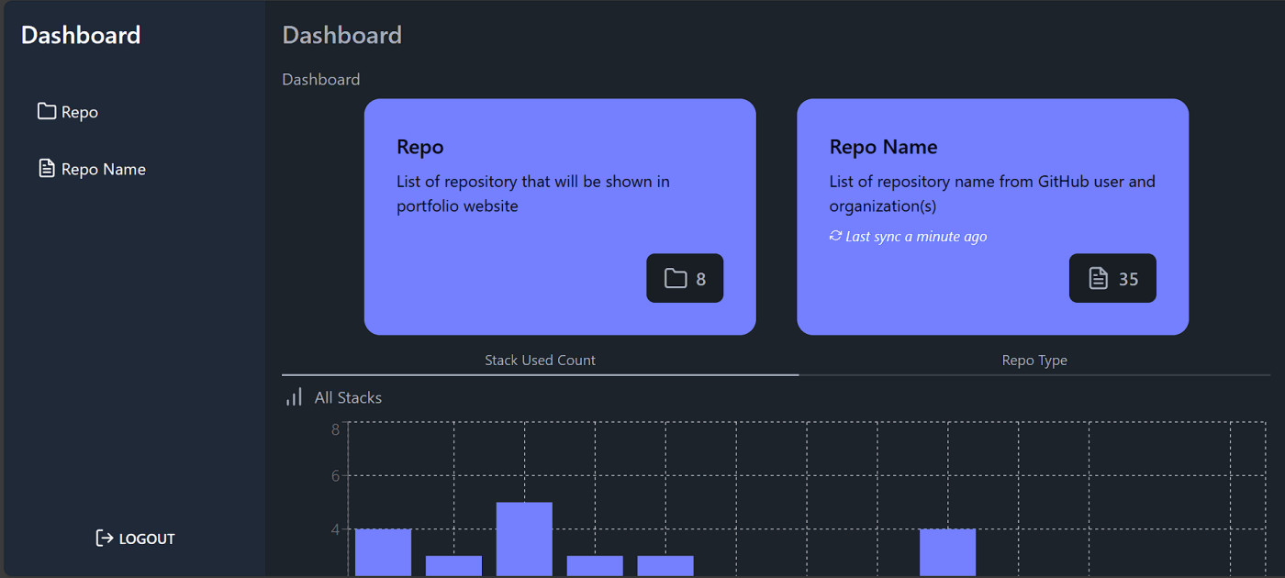Click the 'All Stacks' chart label
Screen dimensions: 1285x578
click(348, 398)
